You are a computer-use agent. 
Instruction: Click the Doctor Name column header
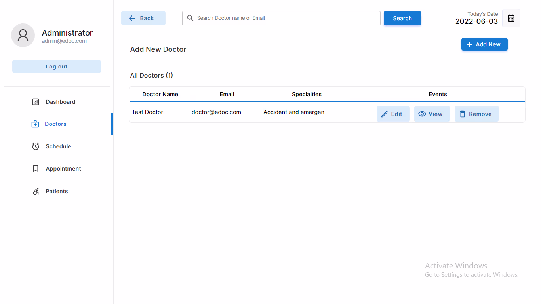click(160, 94)
